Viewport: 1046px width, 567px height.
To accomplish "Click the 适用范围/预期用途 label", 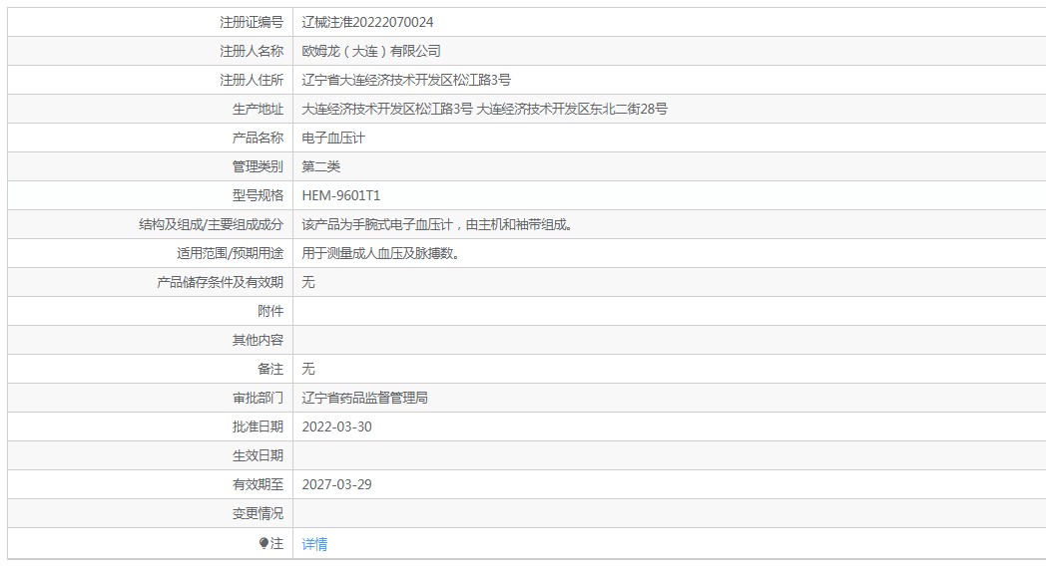I will click(231, 253).
